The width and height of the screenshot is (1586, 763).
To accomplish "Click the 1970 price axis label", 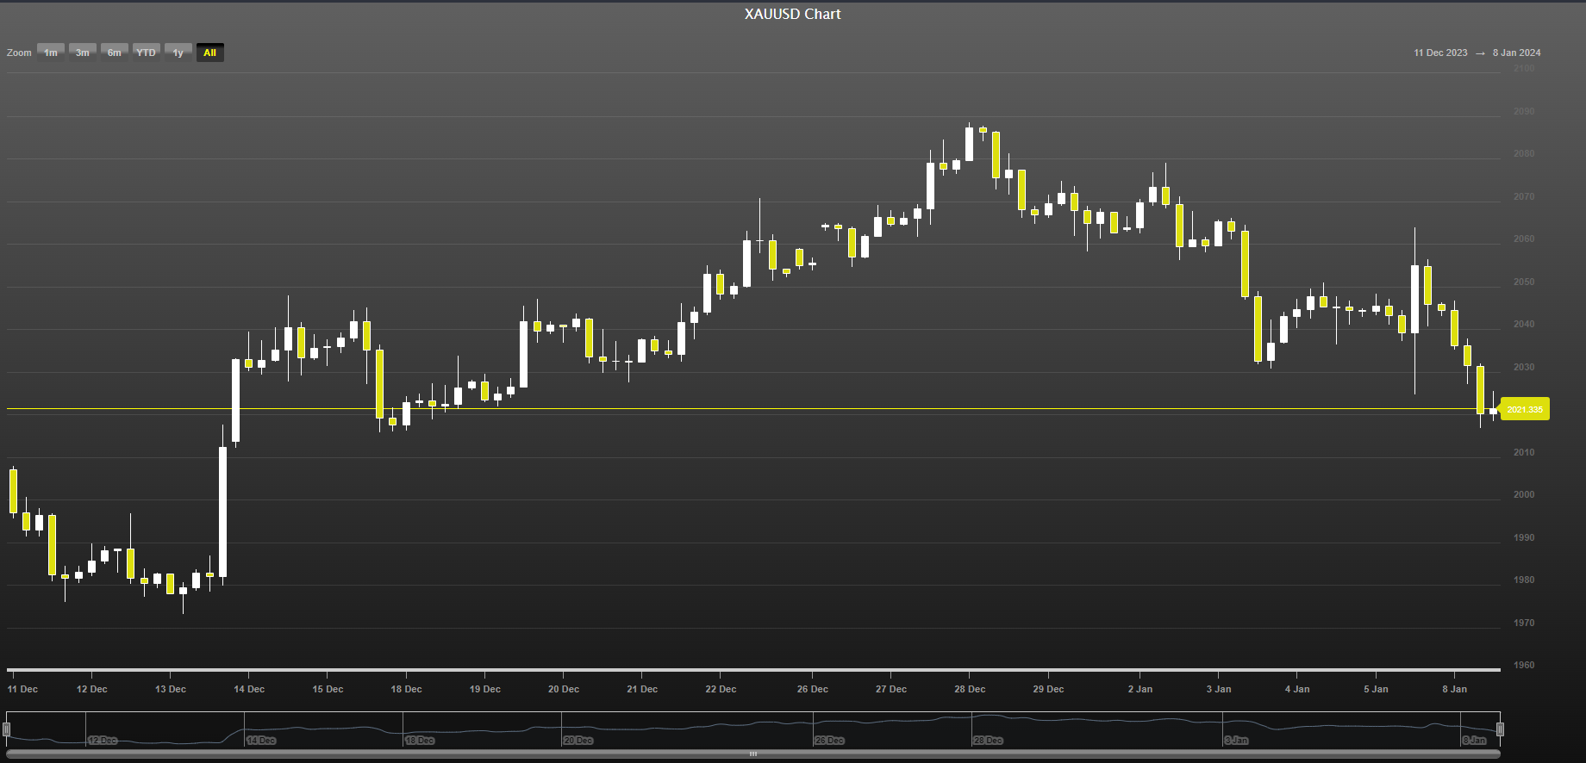I will click(1524, 623).
